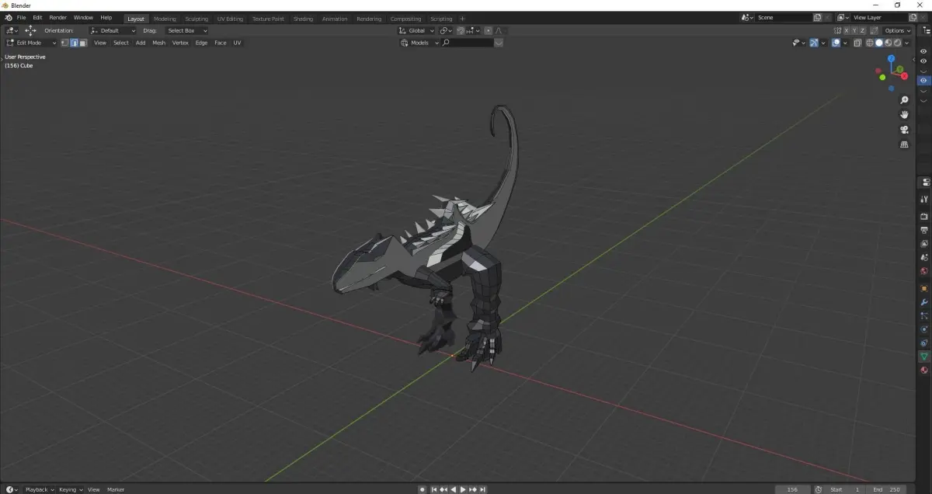Open the Particles properties tab
The height and width of the screenshot is (494, 932).
[x=924, y=316]
